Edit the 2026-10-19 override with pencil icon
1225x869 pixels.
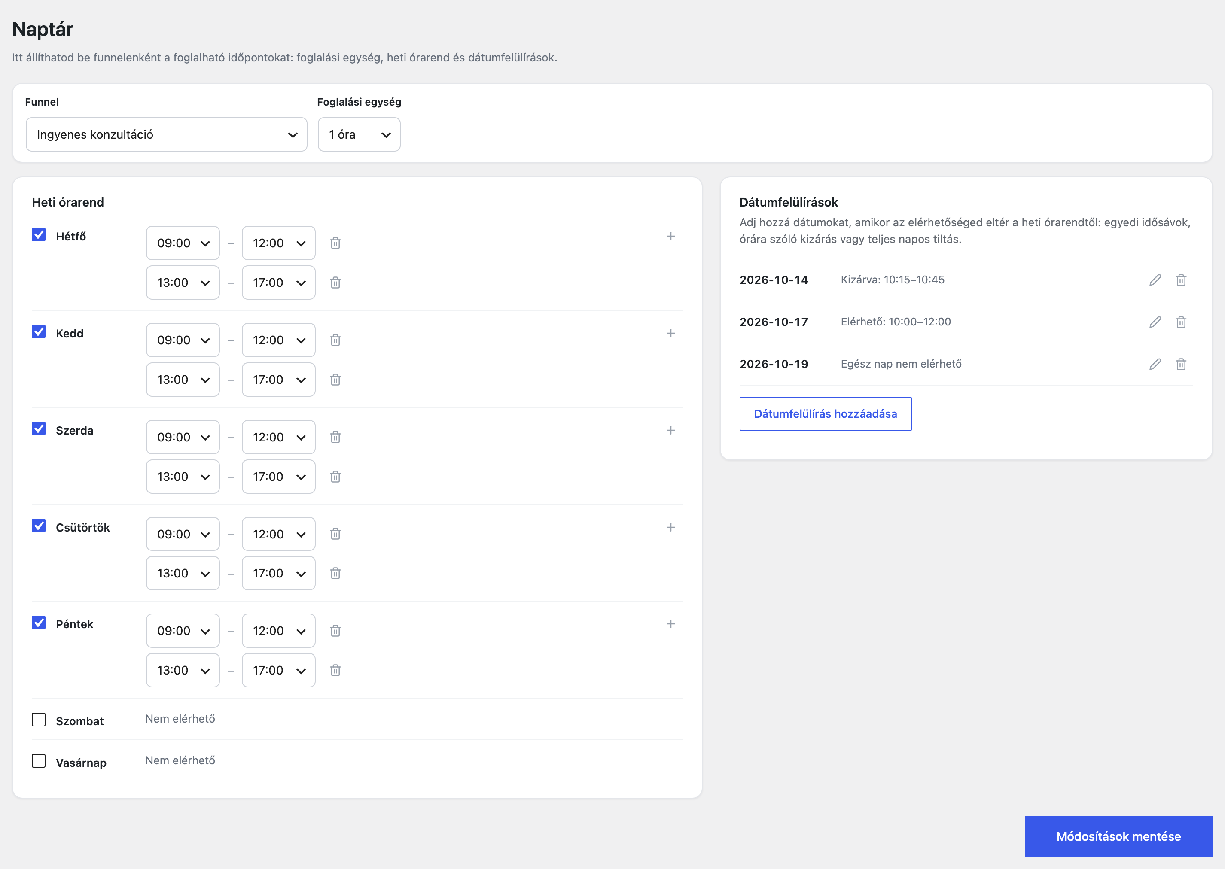(x=1155, y=364)
